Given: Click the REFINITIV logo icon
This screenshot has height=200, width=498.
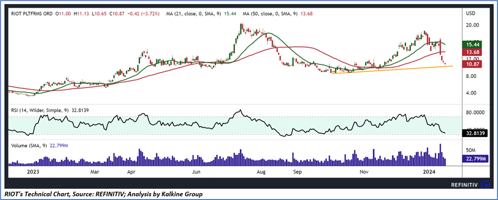Looking at the screenshot, I should (x=485, y=184).
